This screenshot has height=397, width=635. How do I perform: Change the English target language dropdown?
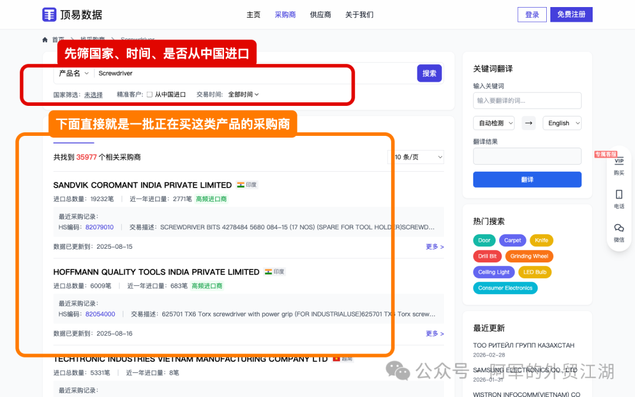coord(562,123)
